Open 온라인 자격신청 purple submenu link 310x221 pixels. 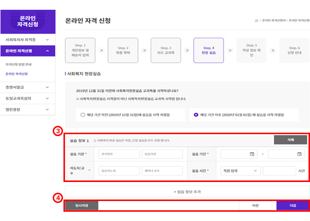click(x=17, y=74)
